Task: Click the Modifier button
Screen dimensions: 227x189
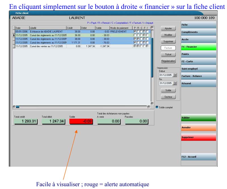Action: click(x=168, y=35)
